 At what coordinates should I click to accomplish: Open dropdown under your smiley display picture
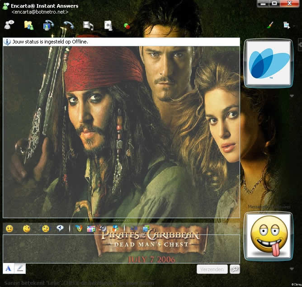[292, 269]
